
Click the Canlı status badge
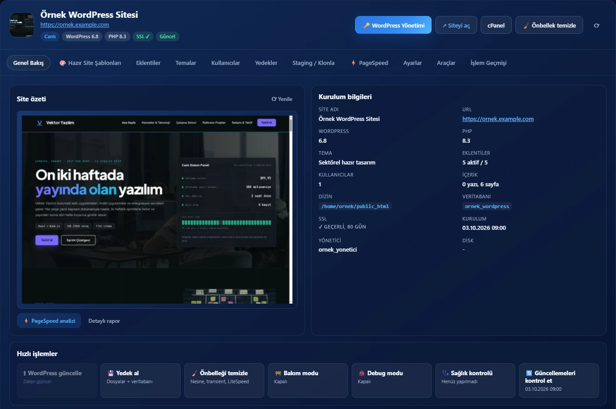pyautogui.click(x=50, y=36)
